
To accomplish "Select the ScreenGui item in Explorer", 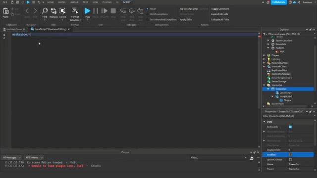I will pos(281,89).
